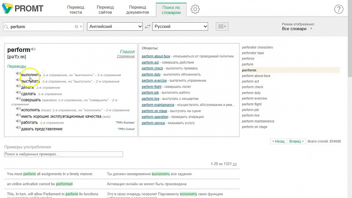This screenshot has height=198, width=352.
Task: Select Поиск по словарям tab
Action: 171,10
